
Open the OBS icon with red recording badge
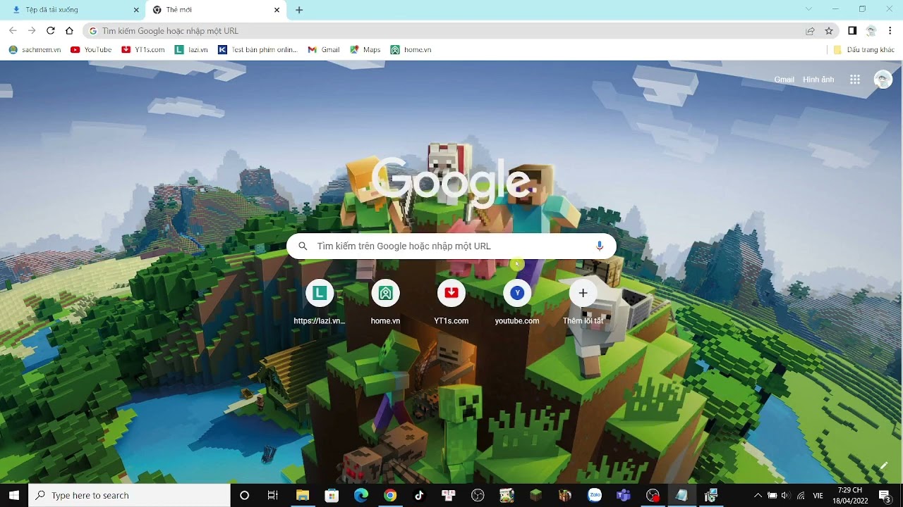653,495
